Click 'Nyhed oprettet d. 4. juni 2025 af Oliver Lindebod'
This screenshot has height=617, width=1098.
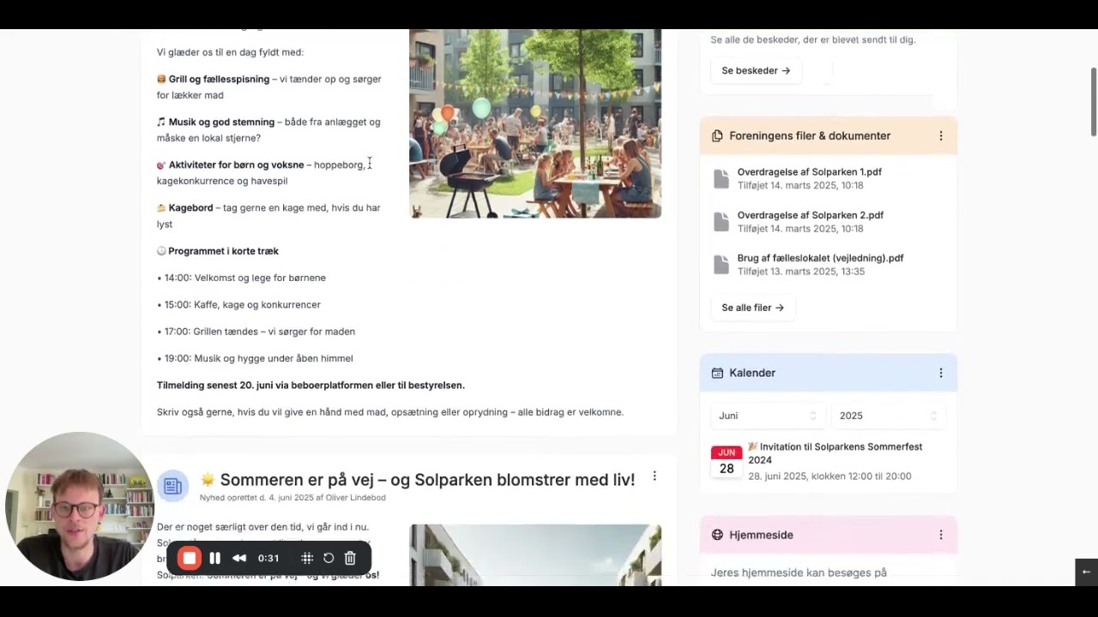coord(293,498)
